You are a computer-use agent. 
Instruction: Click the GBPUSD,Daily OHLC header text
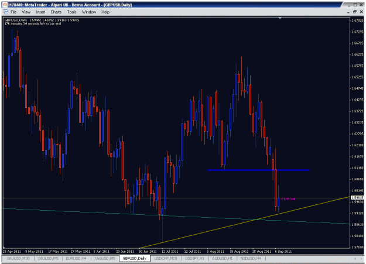[42, 20]
